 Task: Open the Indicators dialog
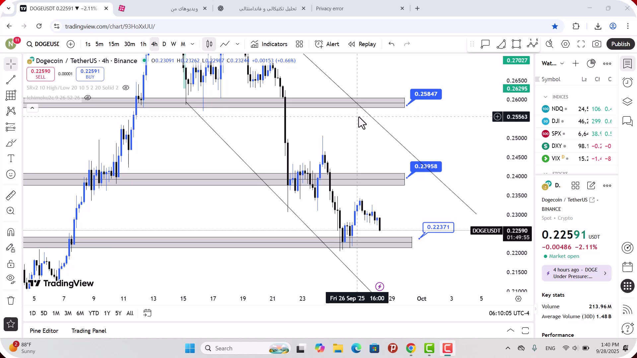pos(269,44)
